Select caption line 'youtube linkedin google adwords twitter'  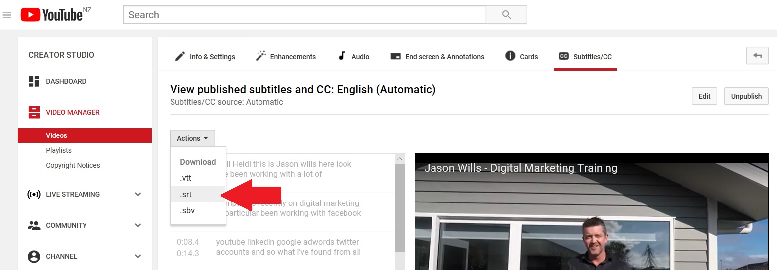[x=287, y=242]
